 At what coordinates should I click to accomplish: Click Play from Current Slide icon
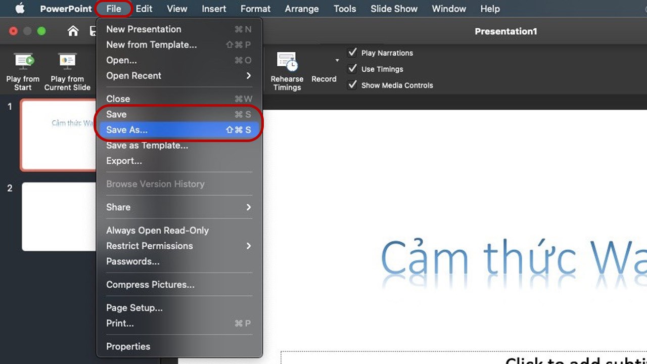67,62
